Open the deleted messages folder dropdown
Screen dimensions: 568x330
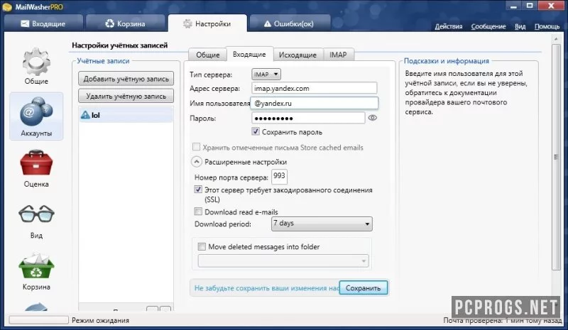[x=283, y=261]
